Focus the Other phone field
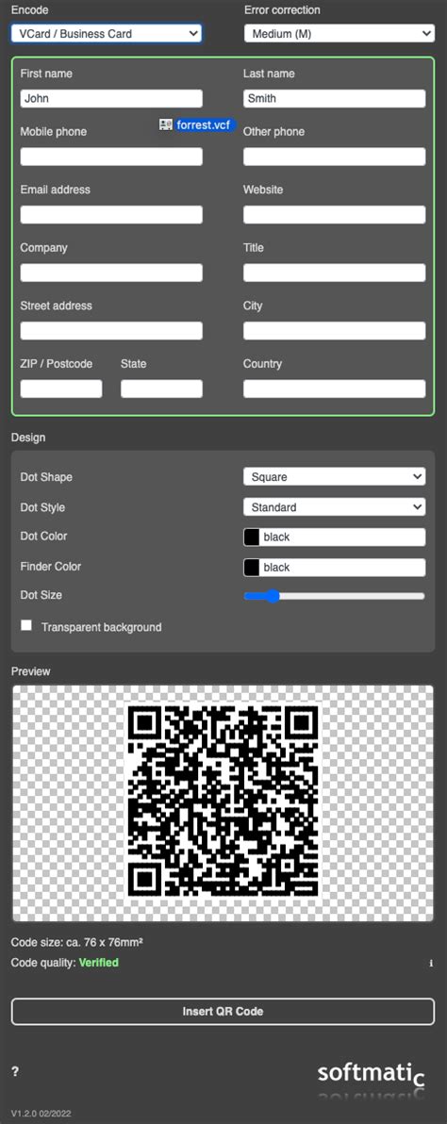 click(335, 157)
